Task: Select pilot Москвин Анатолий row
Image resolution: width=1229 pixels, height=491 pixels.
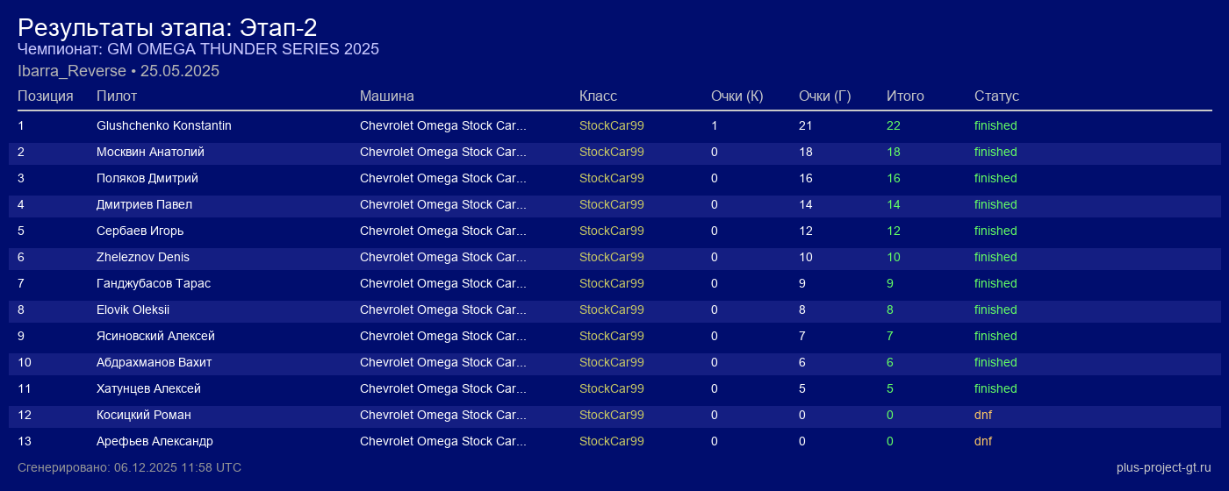Action: [x=150, y=152]
